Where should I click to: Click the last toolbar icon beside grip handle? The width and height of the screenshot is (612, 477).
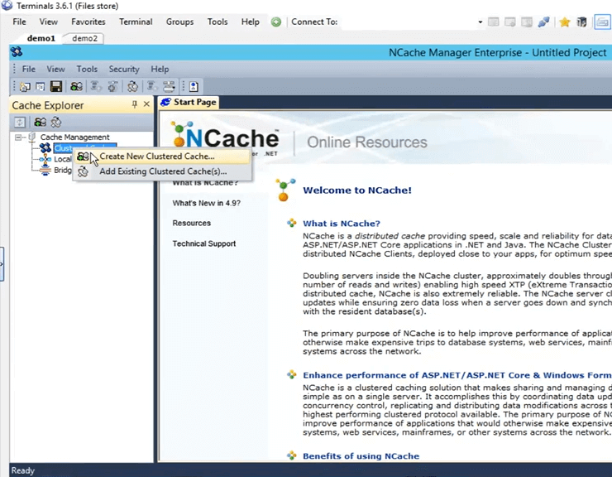194,86
